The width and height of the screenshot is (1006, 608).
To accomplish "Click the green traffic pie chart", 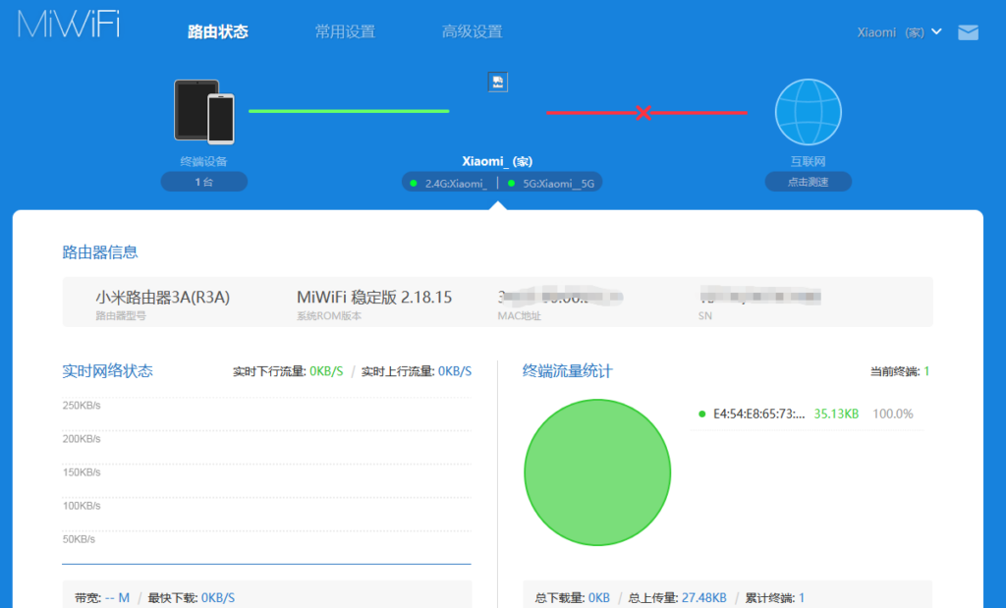I will point(597,472).
